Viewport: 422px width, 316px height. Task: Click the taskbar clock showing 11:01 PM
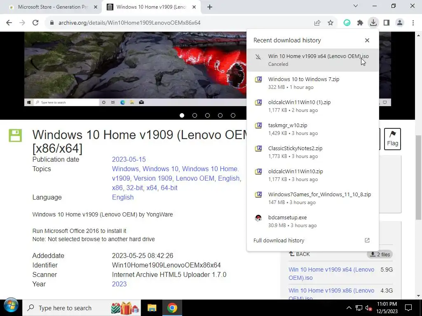387,308
